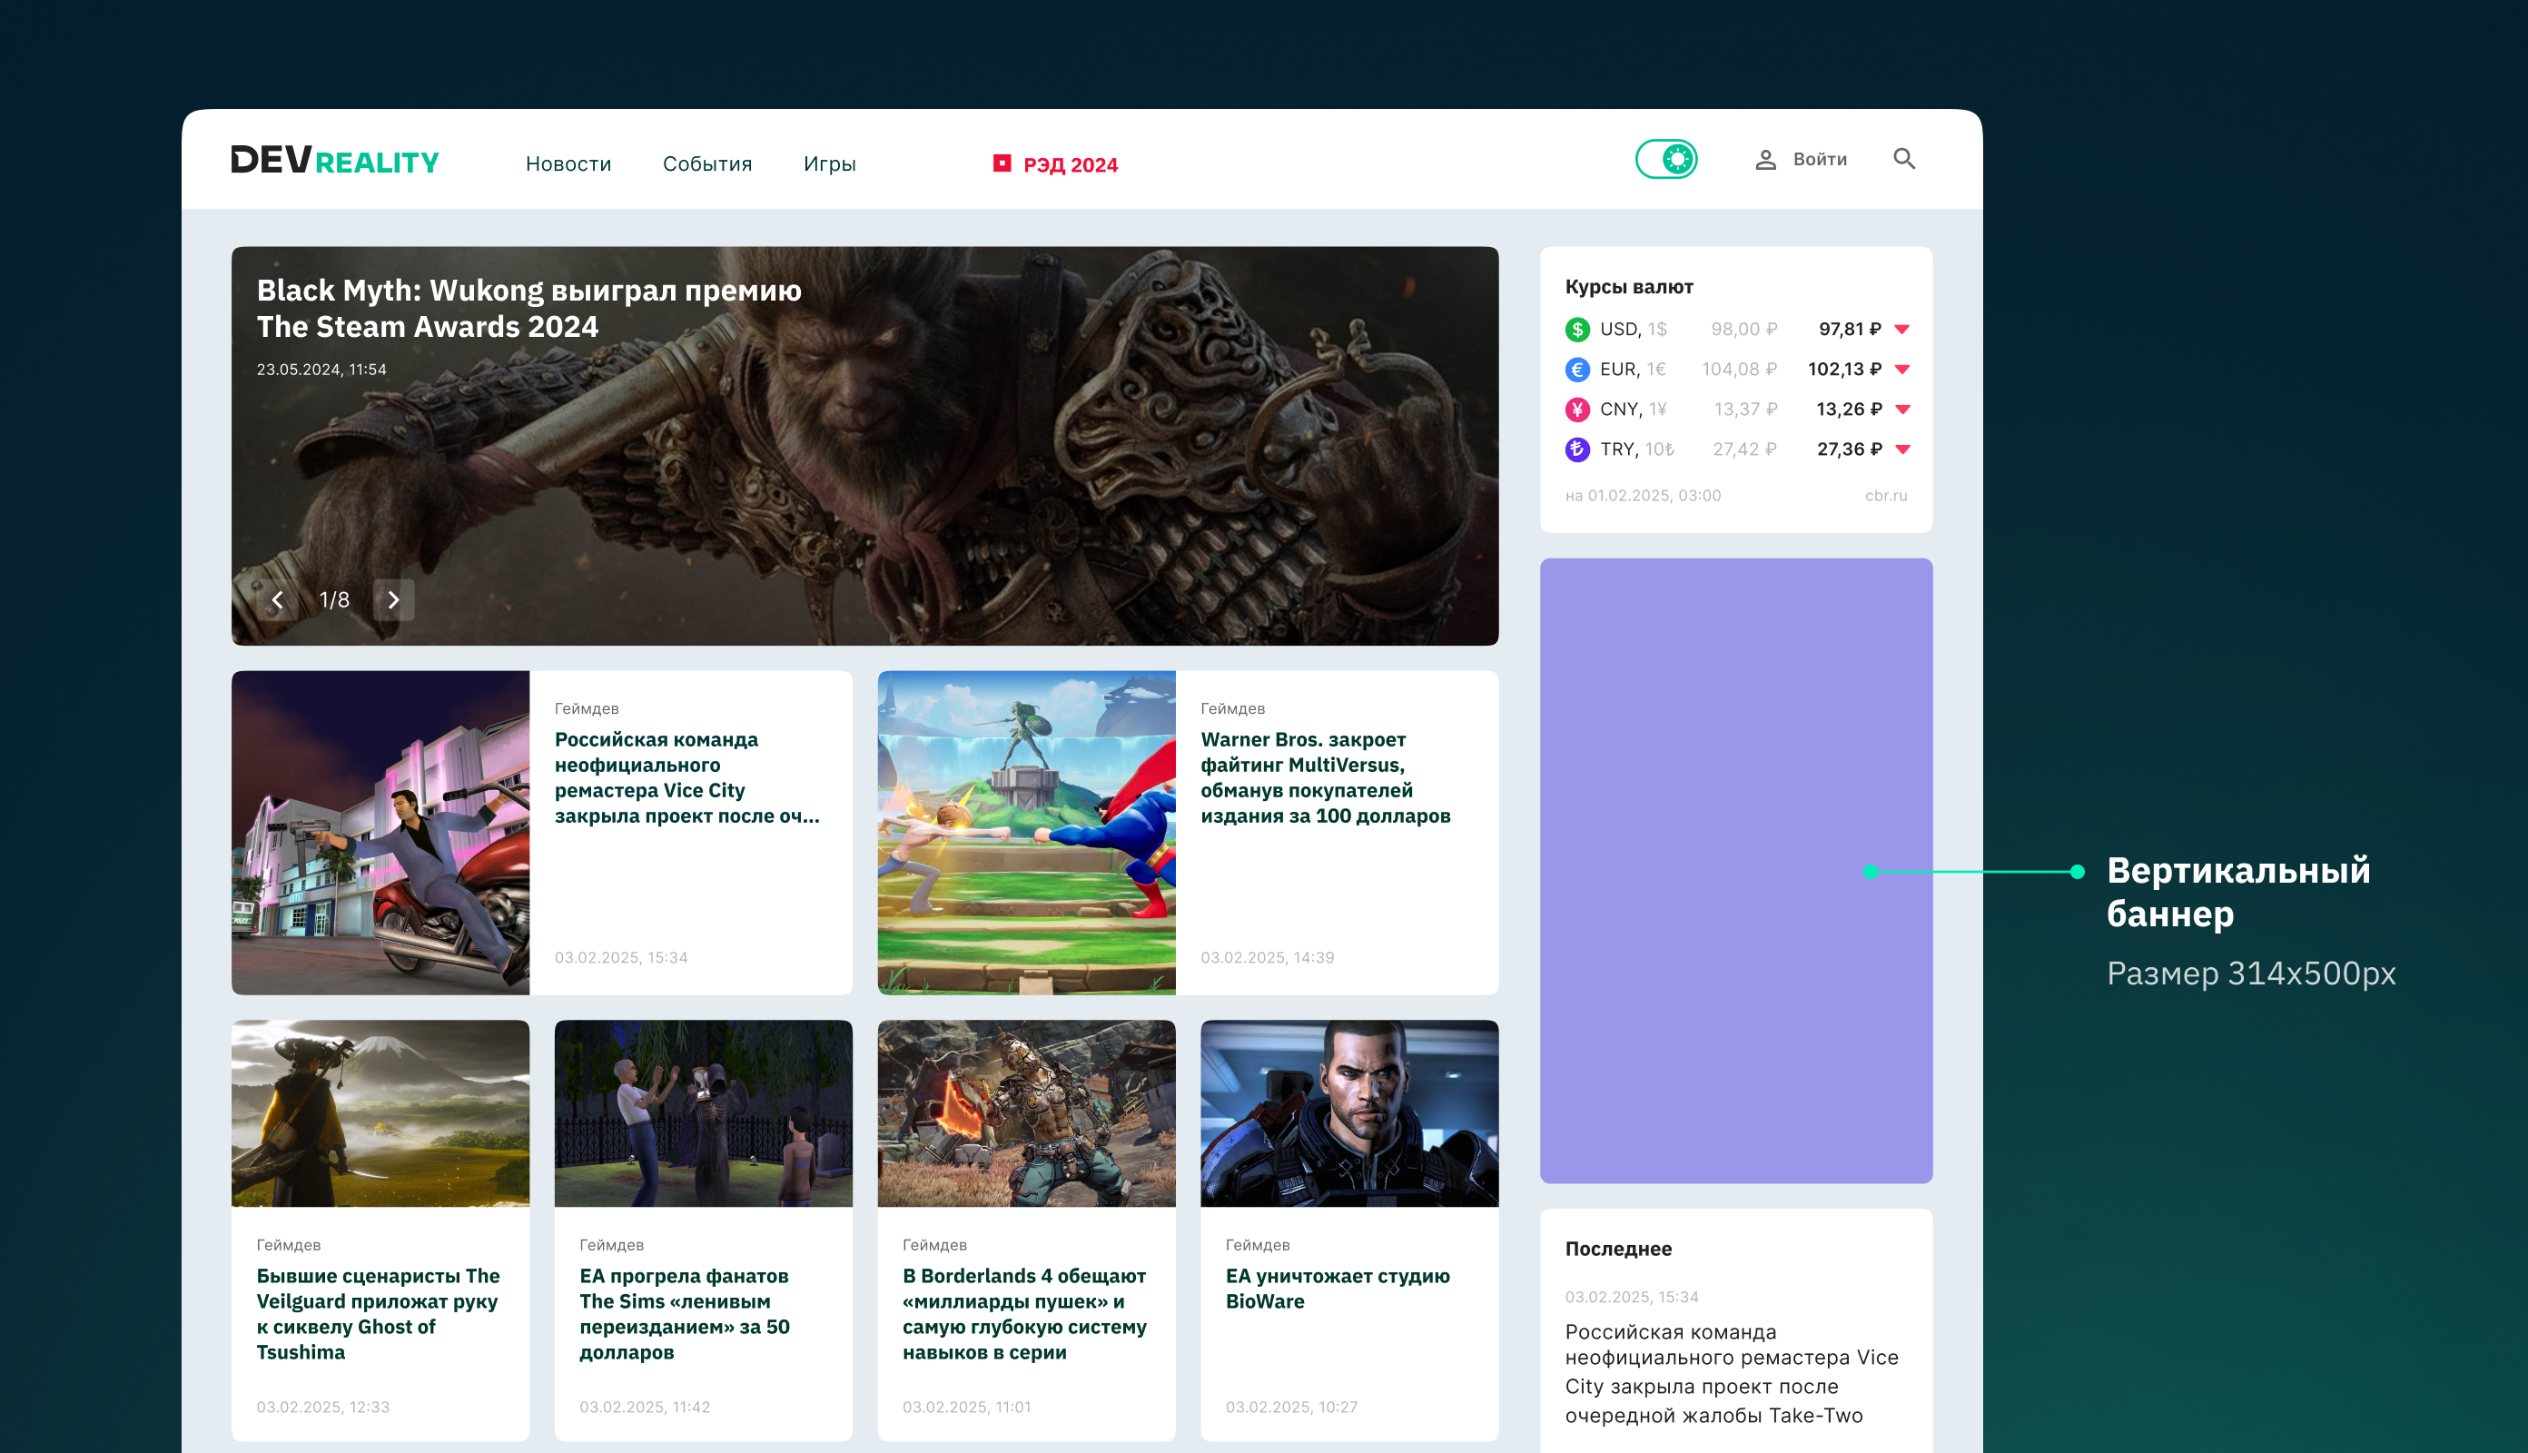Click the red down arrow for TRY
The height and width of the screenshot is (1453, 2528).
[x=1901, y=450]
